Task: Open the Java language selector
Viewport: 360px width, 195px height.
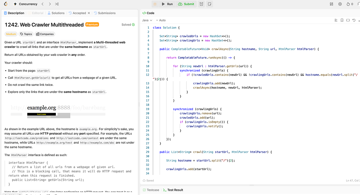Action: click(x=146, y=20)
